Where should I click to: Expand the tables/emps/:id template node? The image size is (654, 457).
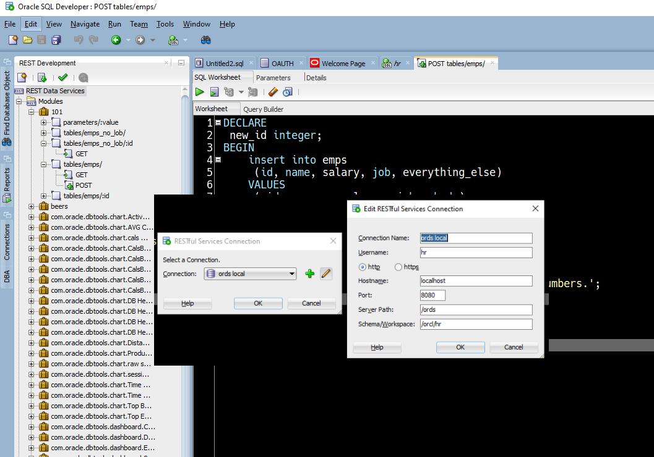pyautogui.click(x=44, y=196)
